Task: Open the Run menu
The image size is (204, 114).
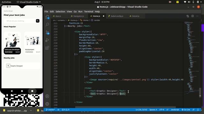Action: pyautogui.click(x=80, y=11)
